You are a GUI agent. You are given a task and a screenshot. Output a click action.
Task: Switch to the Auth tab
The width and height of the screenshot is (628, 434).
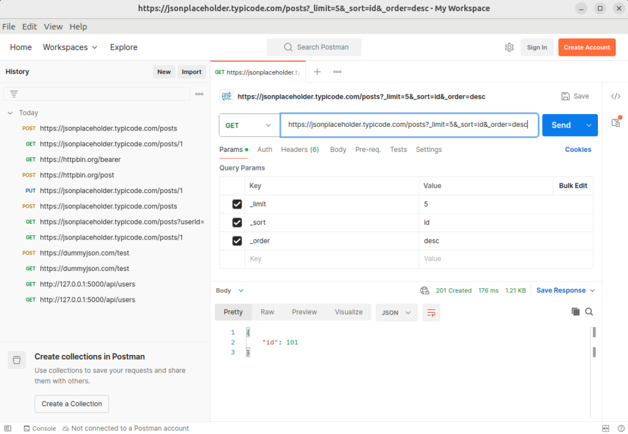pos(264,150)
